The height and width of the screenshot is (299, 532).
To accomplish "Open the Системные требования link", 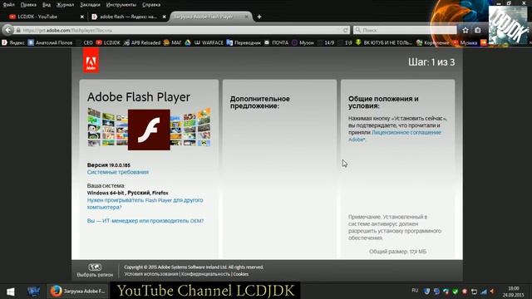I will click(118, 172).
